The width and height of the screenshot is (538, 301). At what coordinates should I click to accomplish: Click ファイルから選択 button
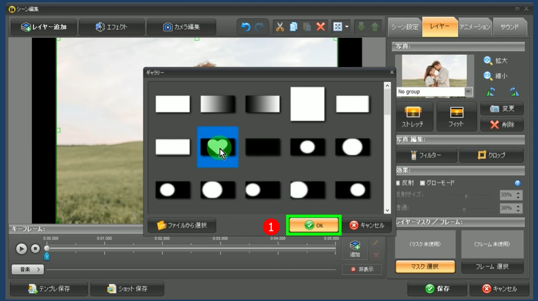(182, 225)
